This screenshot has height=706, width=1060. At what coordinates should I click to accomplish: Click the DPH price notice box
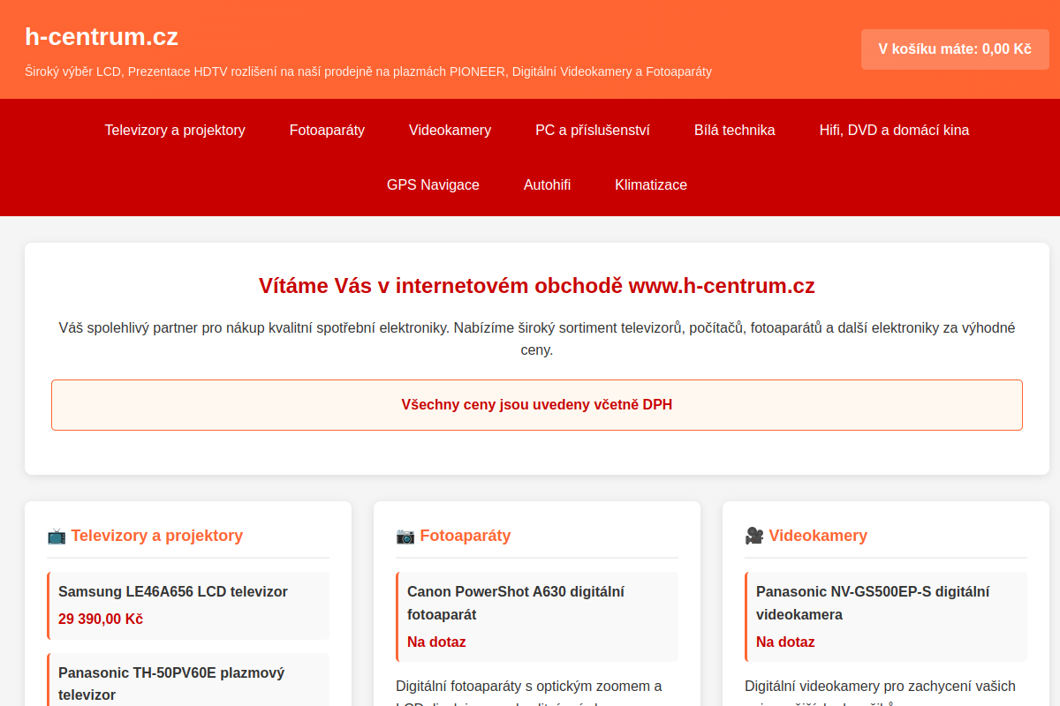coord(537,405)
